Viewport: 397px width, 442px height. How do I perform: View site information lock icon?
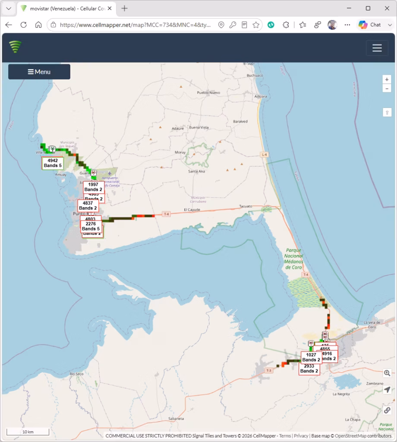(x=53, y=25)
